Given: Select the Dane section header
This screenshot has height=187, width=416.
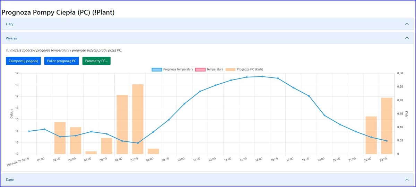Looking at the screenshot, I should point(10,180).
